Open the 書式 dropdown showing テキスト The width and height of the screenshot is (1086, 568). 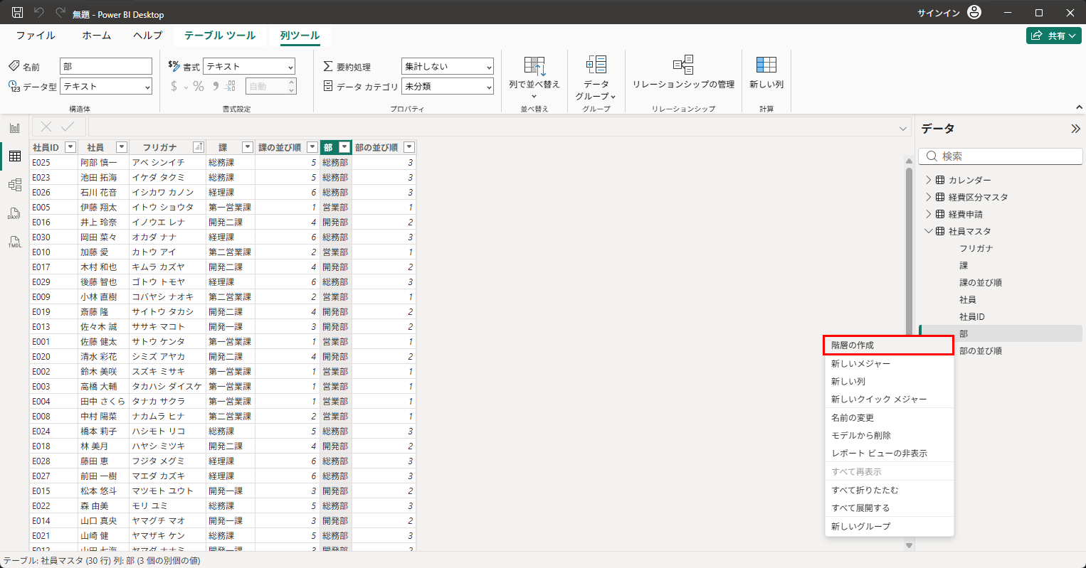249,66
